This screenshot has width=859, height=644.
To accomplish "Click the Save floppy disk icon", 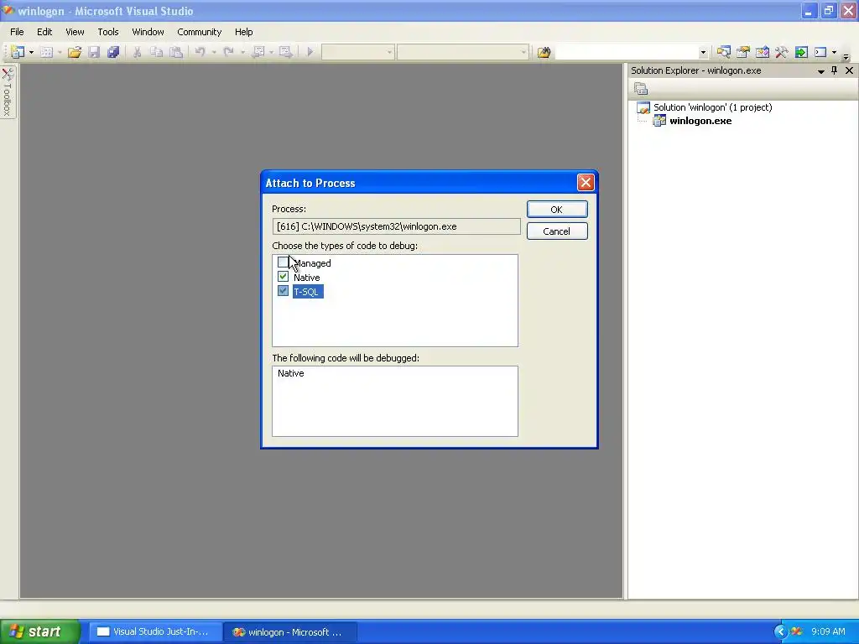I will point(94,52).
